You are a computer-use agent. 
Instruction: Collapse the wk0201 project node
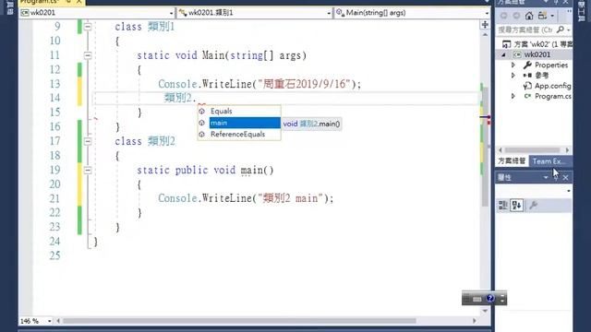[503, 55]
